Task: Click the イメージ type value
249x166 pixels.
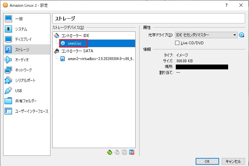Action: 182,55
